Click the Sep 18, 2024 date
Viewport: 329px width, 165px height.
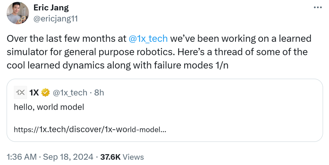[68, 157]
